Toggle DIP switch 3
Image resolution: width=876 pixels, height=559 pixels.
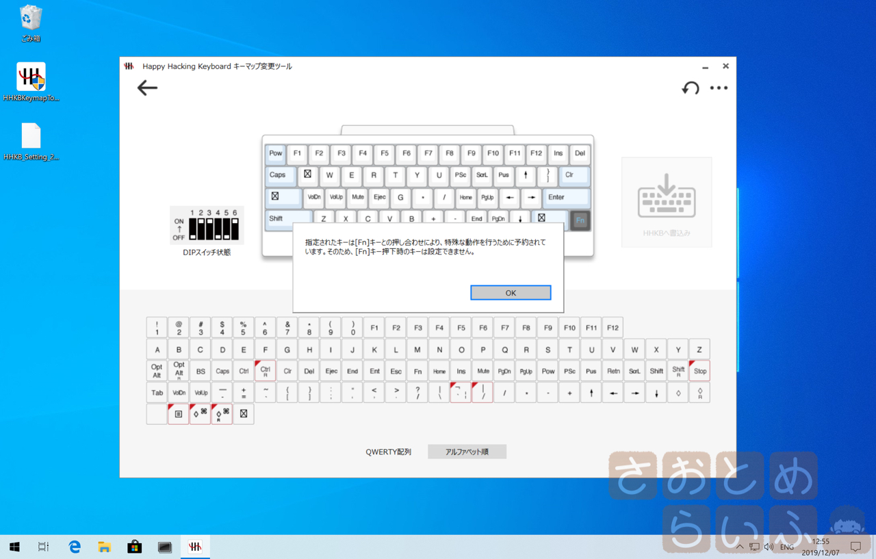[x=209, y=229]
